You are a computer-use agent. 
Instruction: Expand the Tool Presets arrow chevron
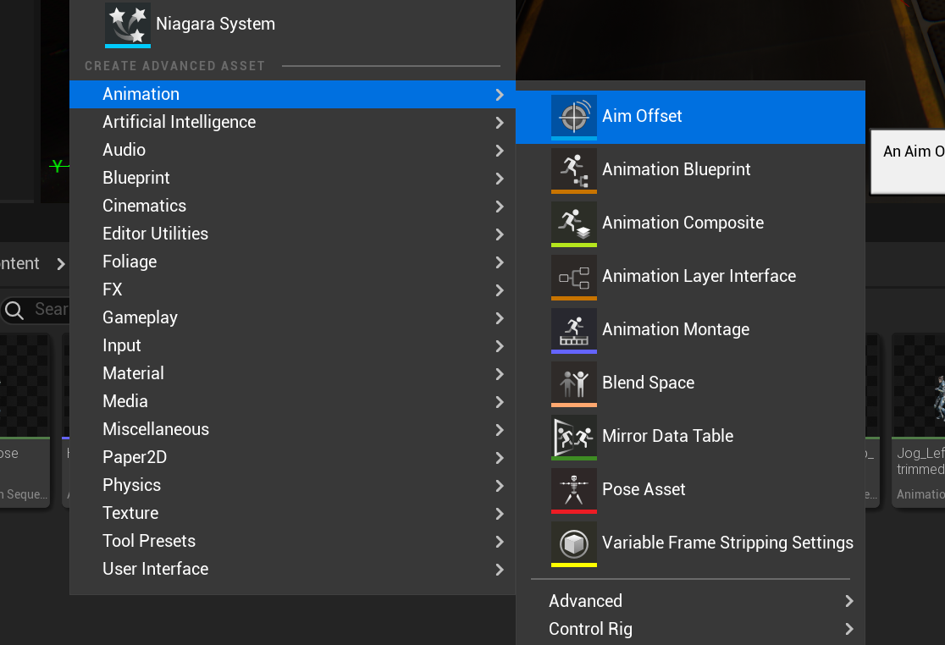click(x=500, y=542)
